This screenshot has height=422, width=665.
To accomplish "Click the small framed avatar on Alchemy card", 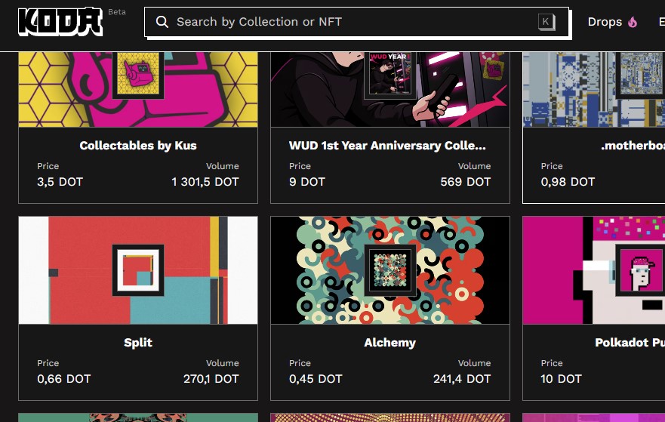I will [x=390, y=270].
